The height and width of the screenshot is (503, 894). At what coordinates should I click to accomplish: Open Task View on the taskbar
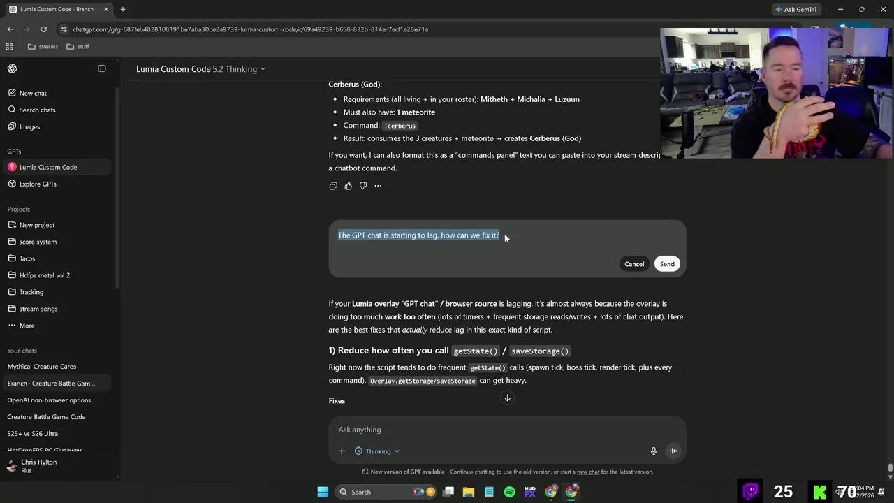click(x=448, y=492)
